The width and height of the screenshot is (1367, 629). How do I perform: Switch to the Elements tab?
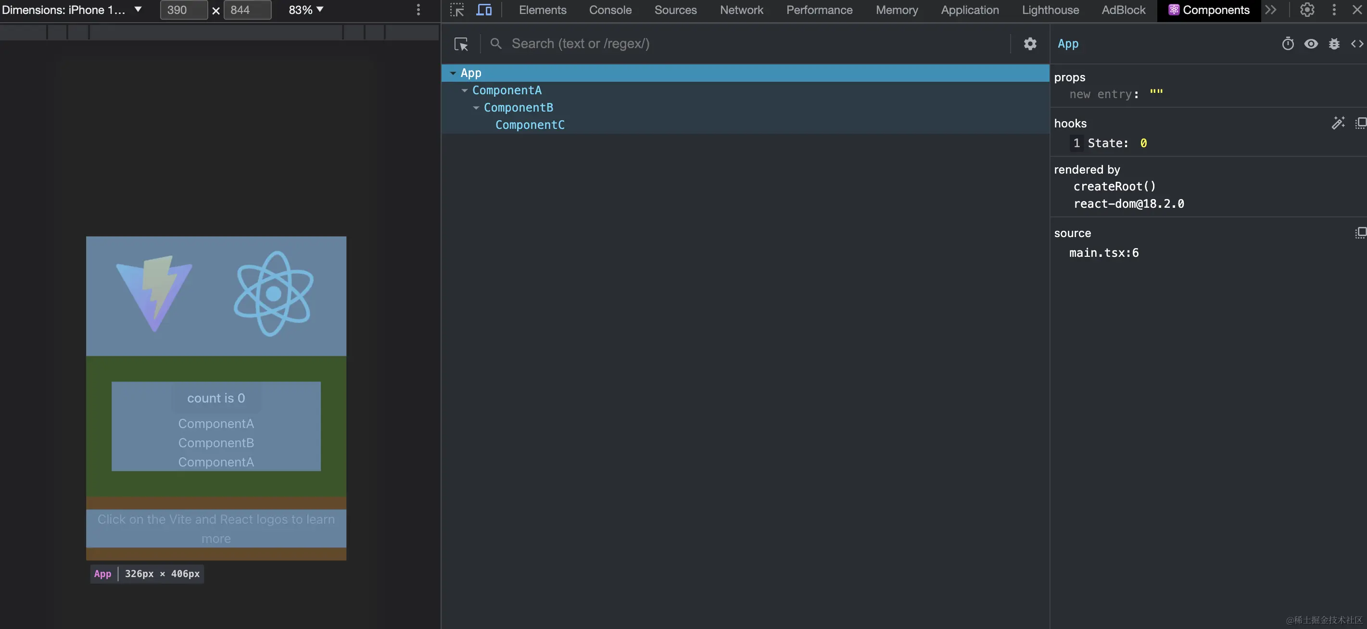click(543, 10)
